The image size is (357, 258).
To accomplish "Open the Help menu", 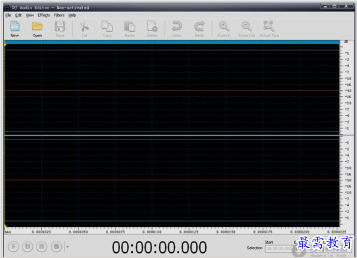I will (x=72, y=15).
